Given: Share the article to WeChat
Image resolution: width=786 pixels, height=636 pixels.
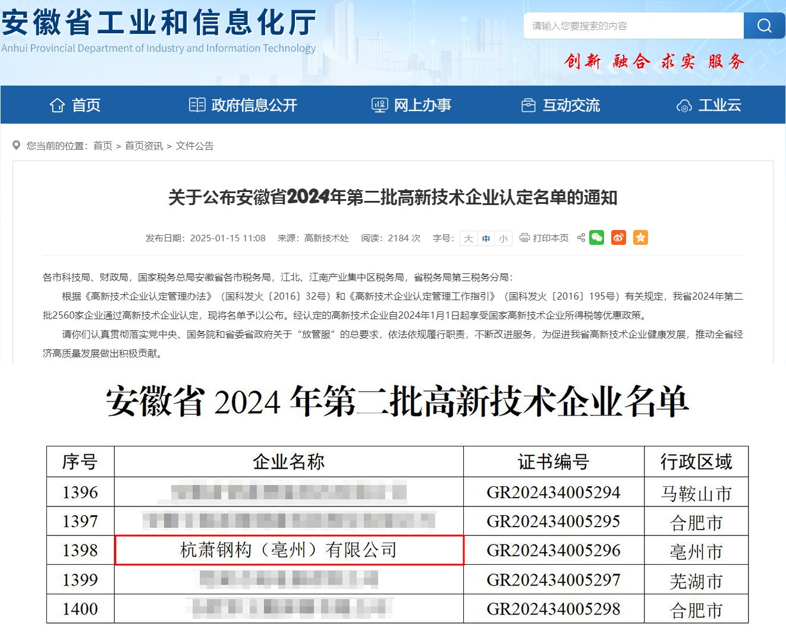Looking at the screenshot, I should (x=596, y=238).
